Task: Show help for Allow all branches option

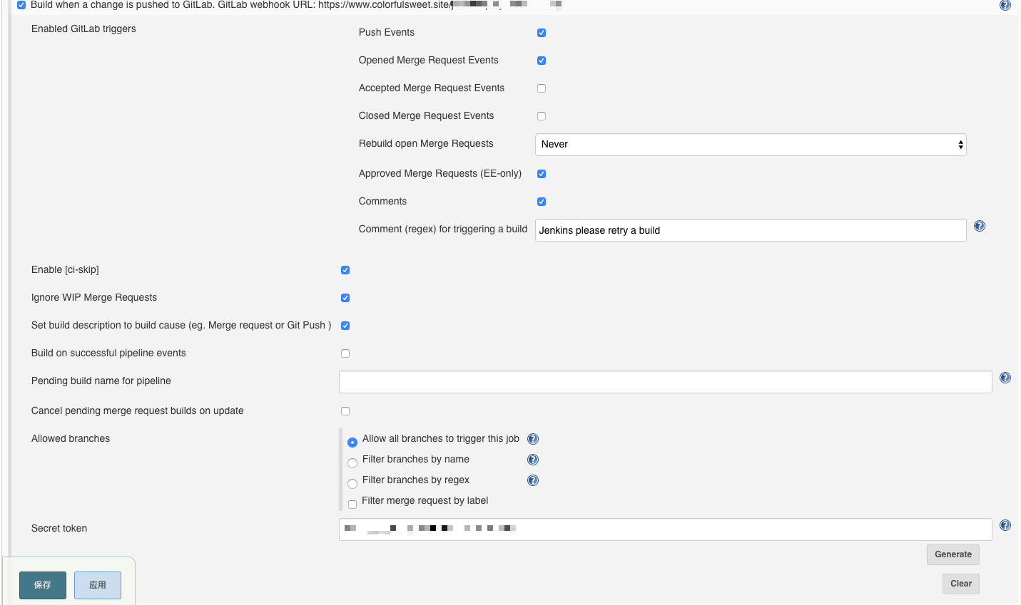Action: click(532, 439)
